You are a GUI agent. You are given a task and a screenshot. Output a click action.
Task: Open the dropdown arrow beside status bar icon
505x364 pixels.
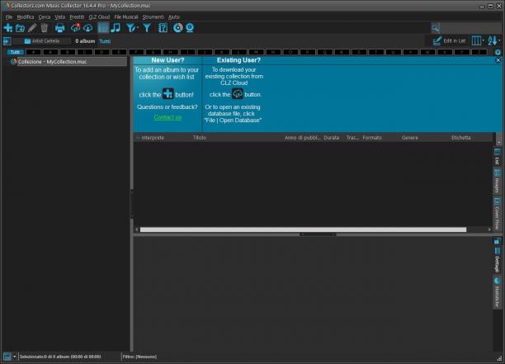click(x=14, y=357)
